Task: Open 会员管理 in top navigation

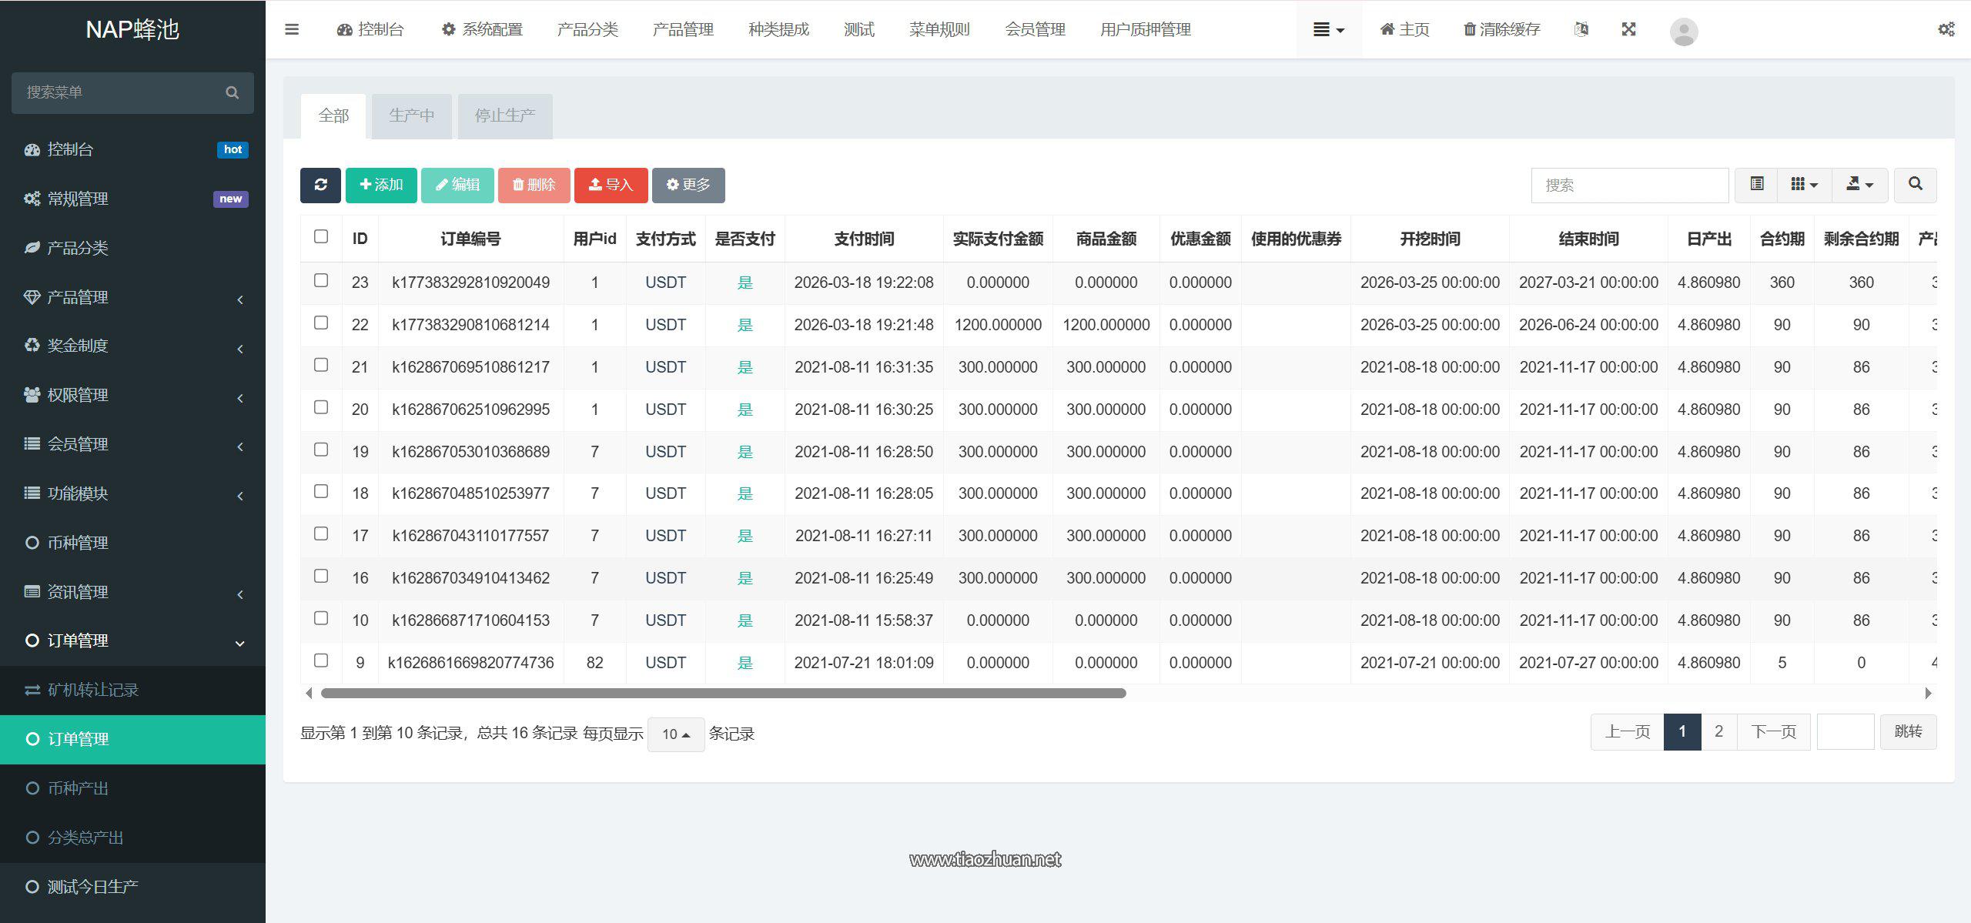Action: [1034, 29]
